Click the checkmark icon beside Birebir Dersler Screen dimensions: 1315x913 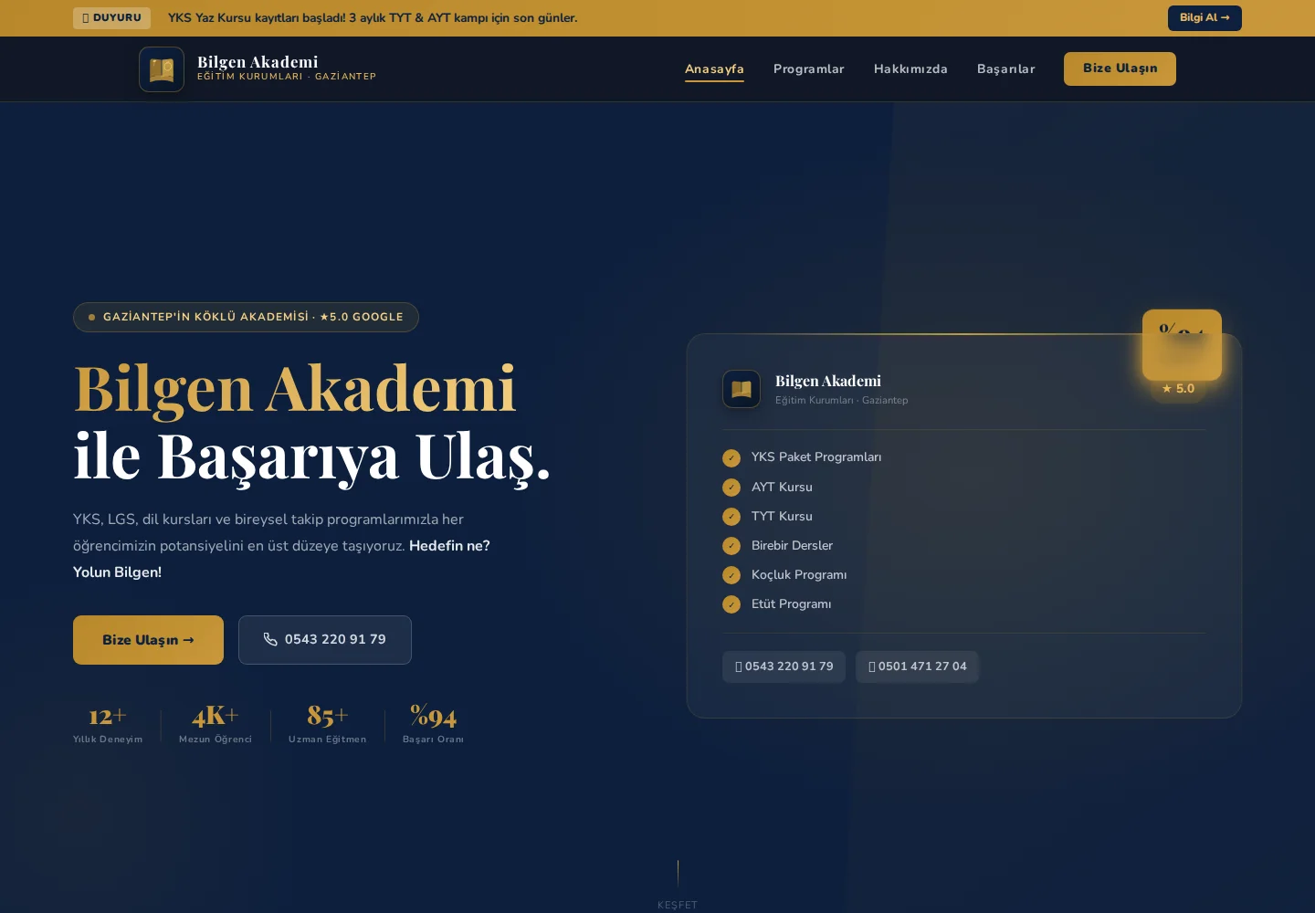731,546
